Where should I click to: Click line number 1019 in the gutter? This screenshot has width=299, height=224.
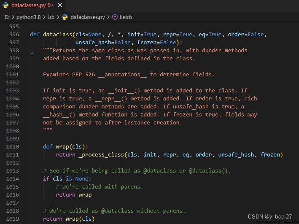click(x=13, y=219)
